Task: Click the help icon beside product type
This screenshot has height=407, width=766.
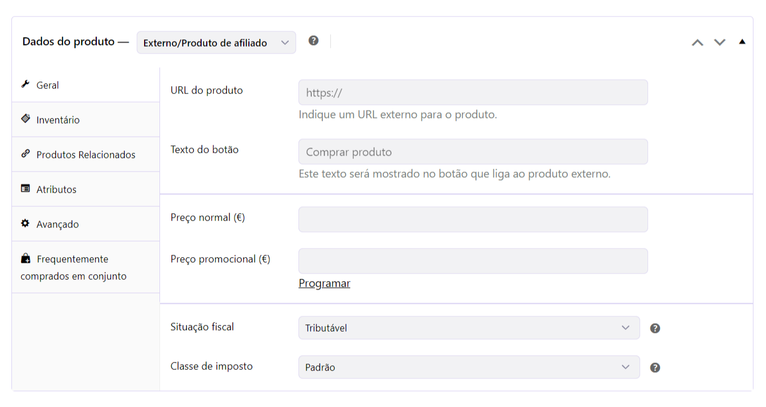Action: [313, 40]
